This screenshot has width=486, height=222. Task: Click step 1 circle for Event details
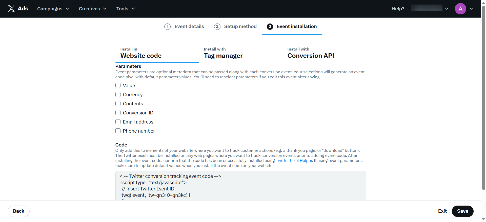(167, 27)
